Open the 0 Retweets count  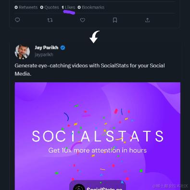tap(26, 7)
